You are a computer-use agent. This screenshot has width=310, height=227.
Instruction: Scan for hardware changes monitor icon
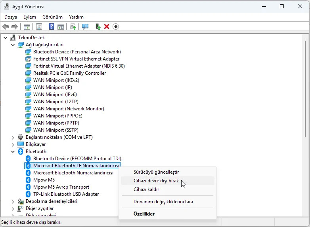pos(85,26)
